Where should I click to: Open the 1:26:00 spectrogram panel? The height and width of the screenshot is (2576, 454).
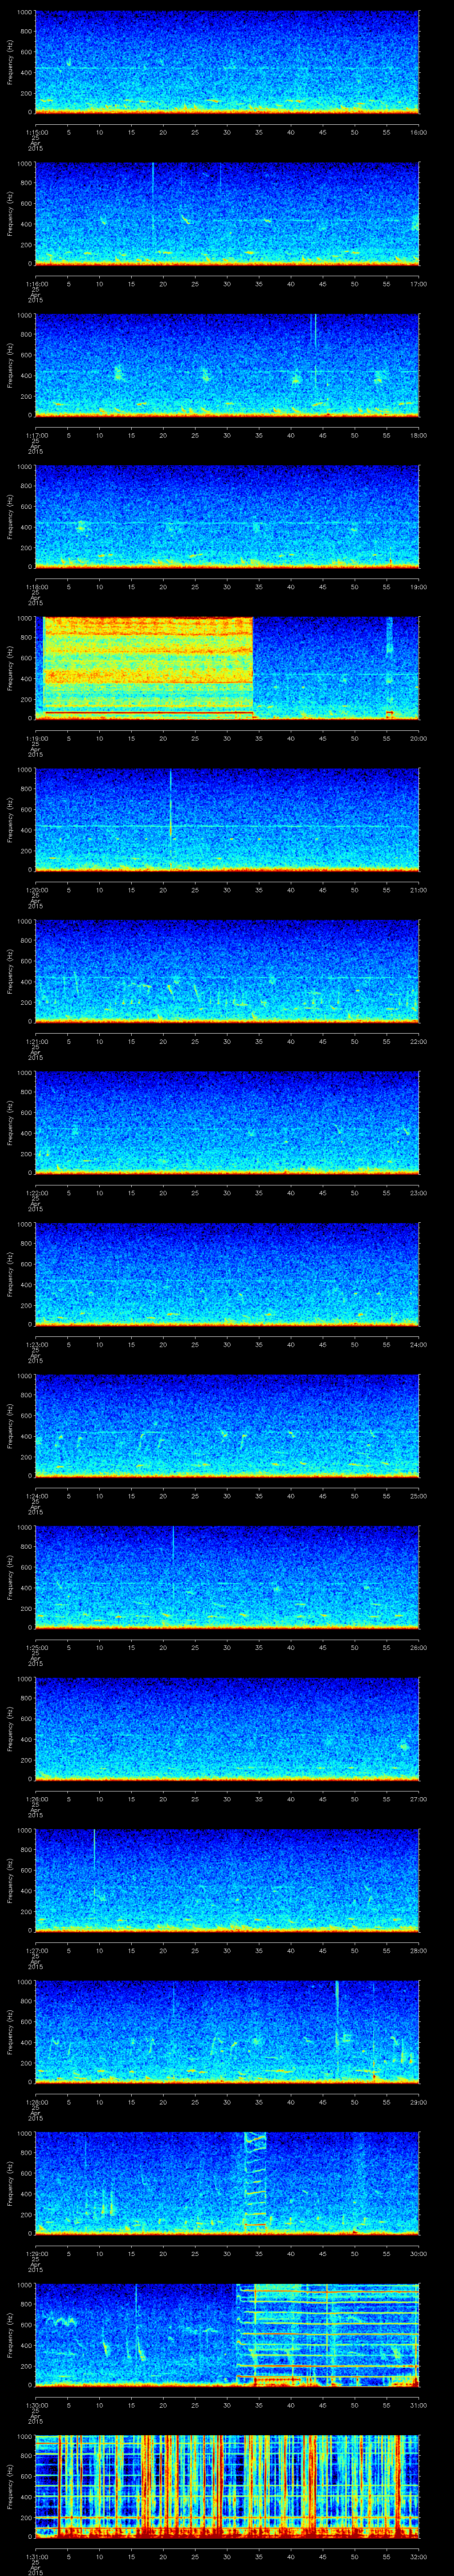227,1728
